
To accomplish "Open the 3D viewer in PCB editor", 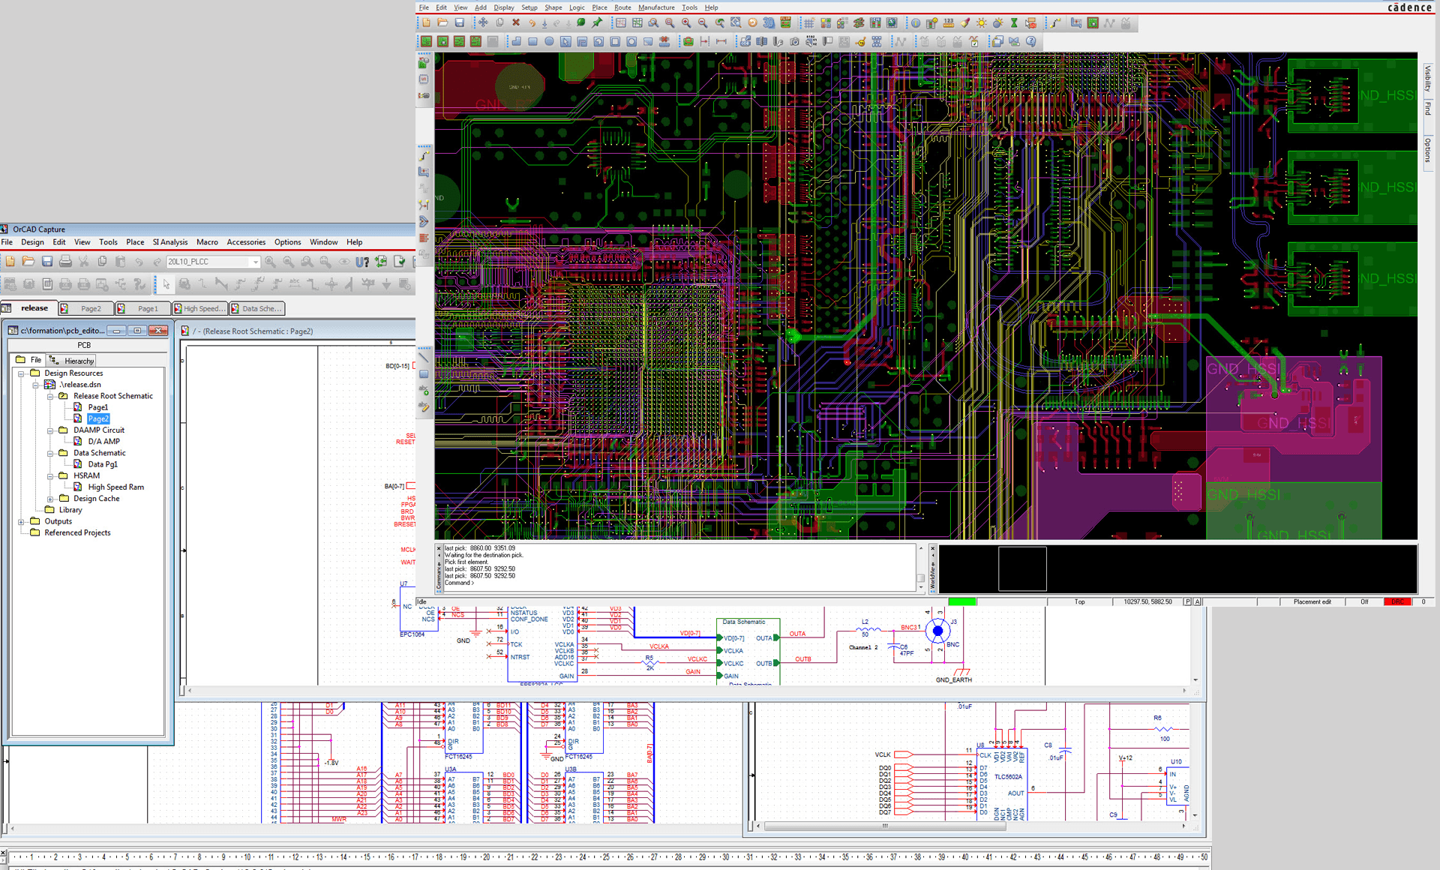I will point(769,23).
